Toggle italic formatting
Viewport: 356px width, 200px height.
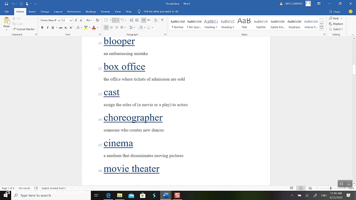(x=47, y=28)
